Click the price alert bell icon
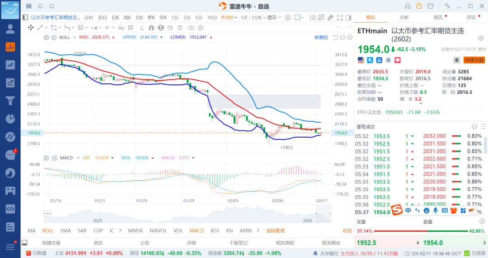The width and height of the screenshot is (488, 258). click(x=456, y=60)
